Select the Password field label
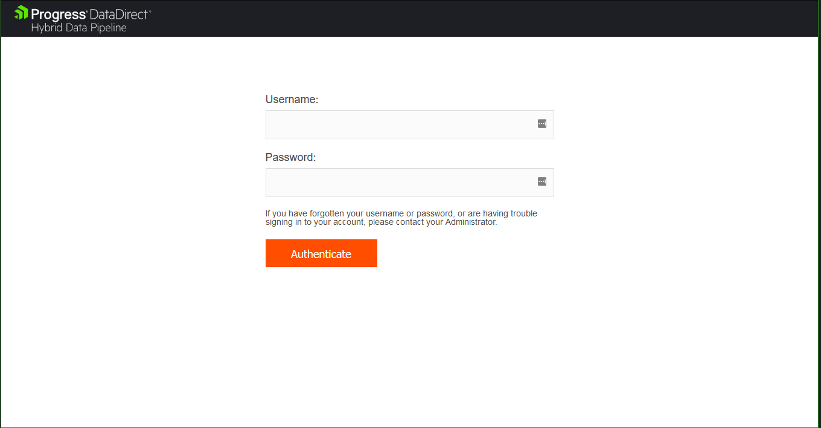This screenshot has width=821, height=428. [290, 157]
